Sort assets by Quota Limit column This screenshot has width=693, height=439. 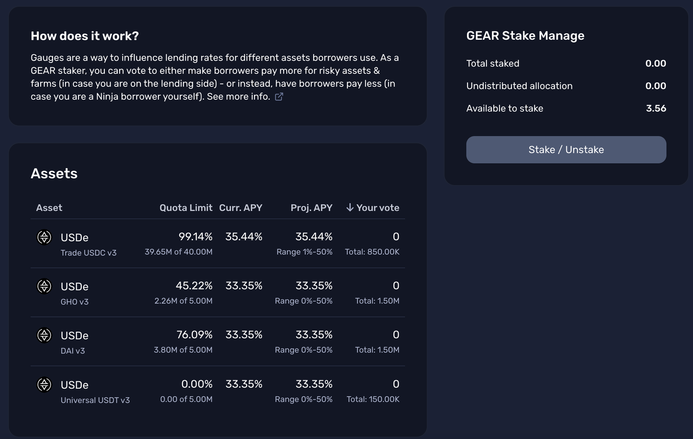(186, 208)
